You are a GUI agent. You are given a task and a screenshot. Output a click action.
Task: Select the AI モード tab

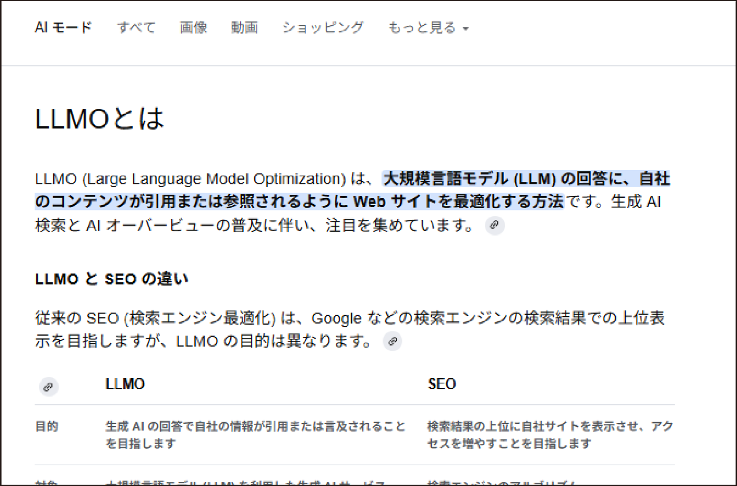click(x=63, y=28)
